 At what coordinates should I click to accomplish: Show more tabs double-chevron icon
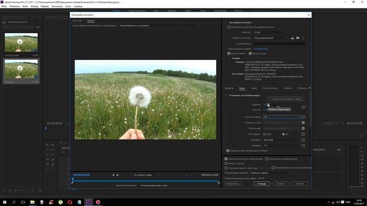tap(310, 88)
